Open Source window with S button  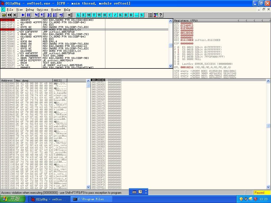coord(142,15)
